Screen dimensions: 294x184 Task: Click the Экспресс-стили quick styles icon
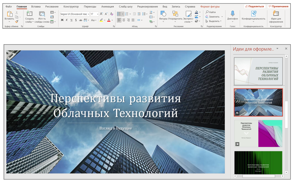(188, 14)
